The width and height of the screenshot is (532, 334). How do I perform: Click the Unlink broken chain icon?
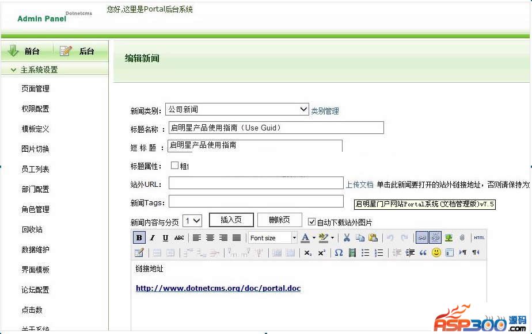pos(435,238)
